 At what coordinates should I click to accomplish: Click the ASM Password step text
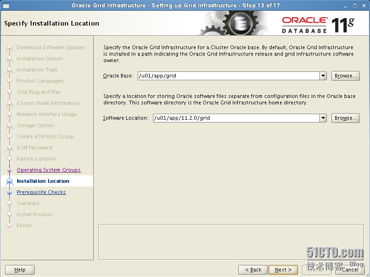pyautogui.click(x=34, y=148)
